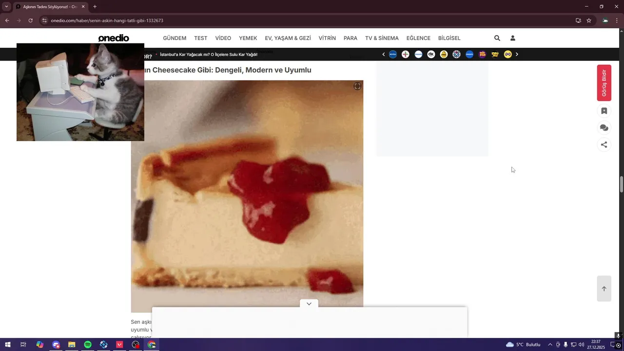Click the bookmark save icon on right sidebar
This screenshot has height=351, width=624.
[x=604, y=111]
